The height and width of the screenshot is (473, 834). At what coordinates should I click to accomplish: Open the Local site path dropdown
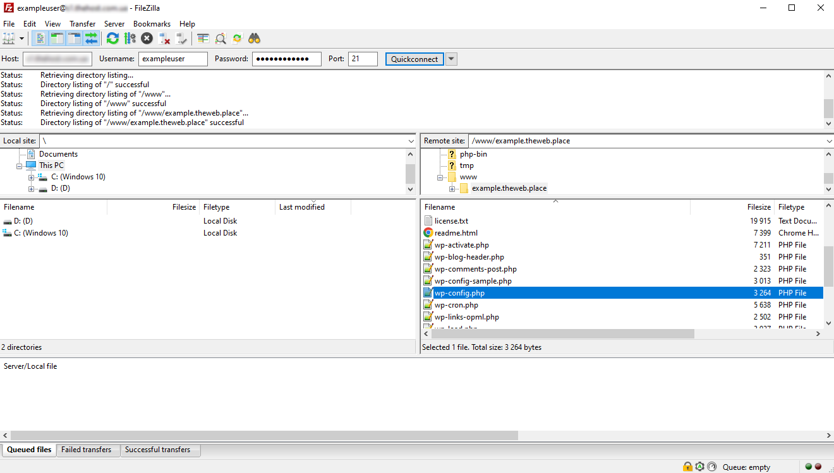pyautogui.click(x=411, y=141)
